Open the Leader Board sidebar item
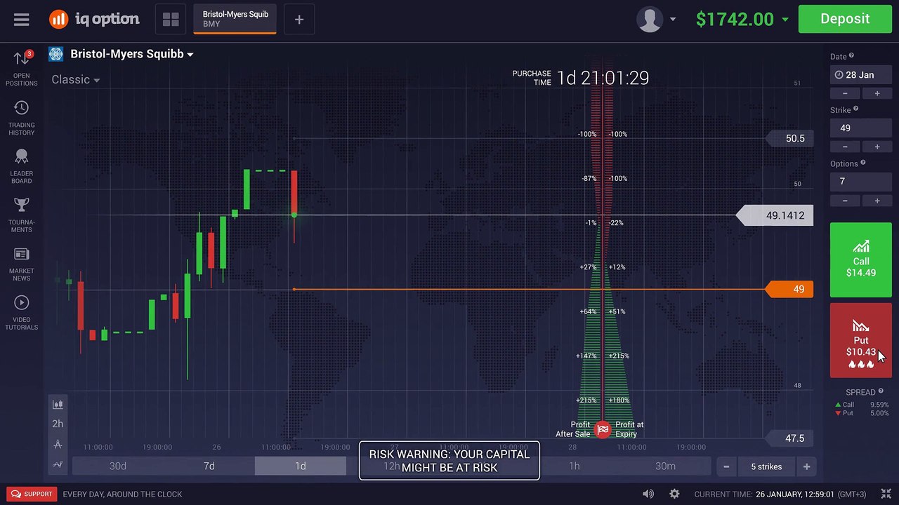The width and height of the screenshot is (899, 505). point(22,166)
